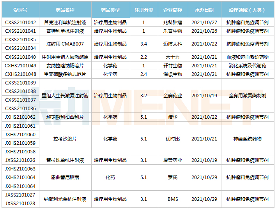276x209 pixels.
Task: Click company cell 泽璟生物
Action: (x=173, y=74)
